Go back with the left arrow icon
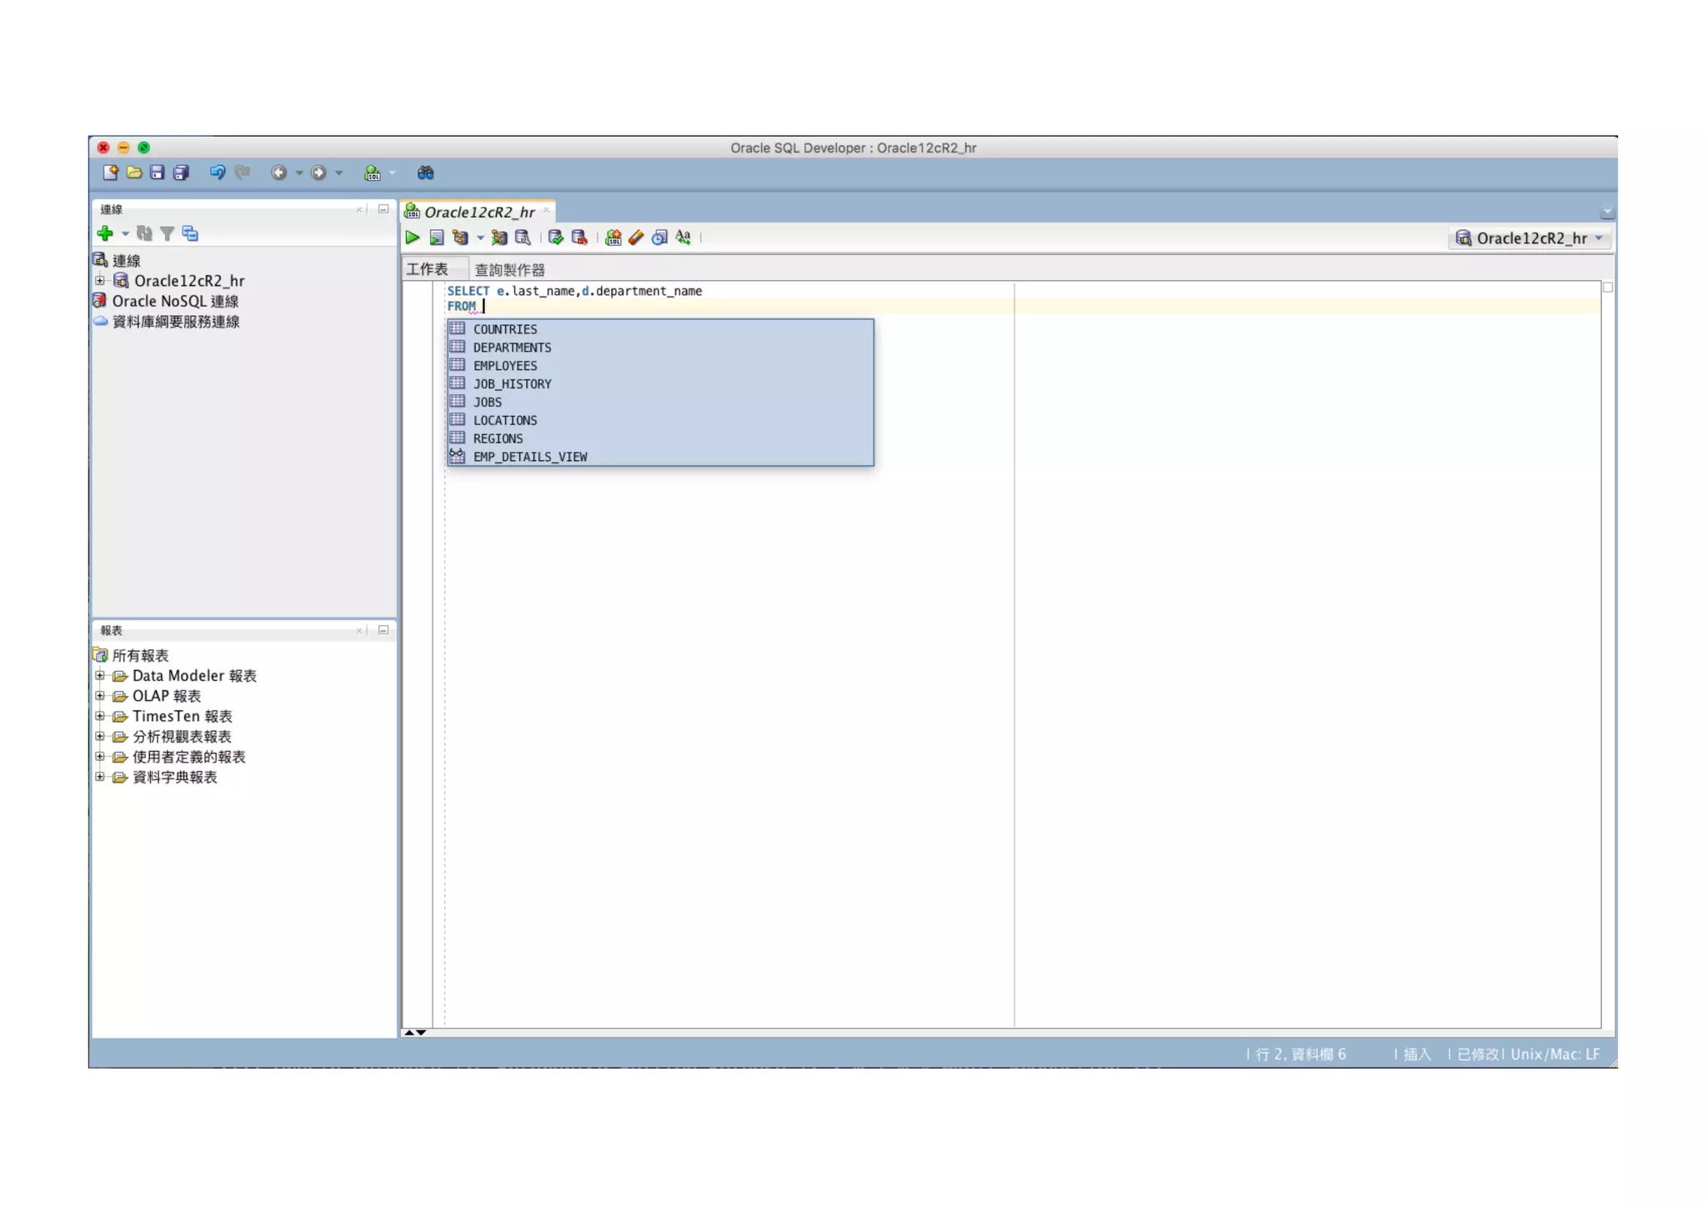The image size is (1707, 1206). tap(279, 173)
